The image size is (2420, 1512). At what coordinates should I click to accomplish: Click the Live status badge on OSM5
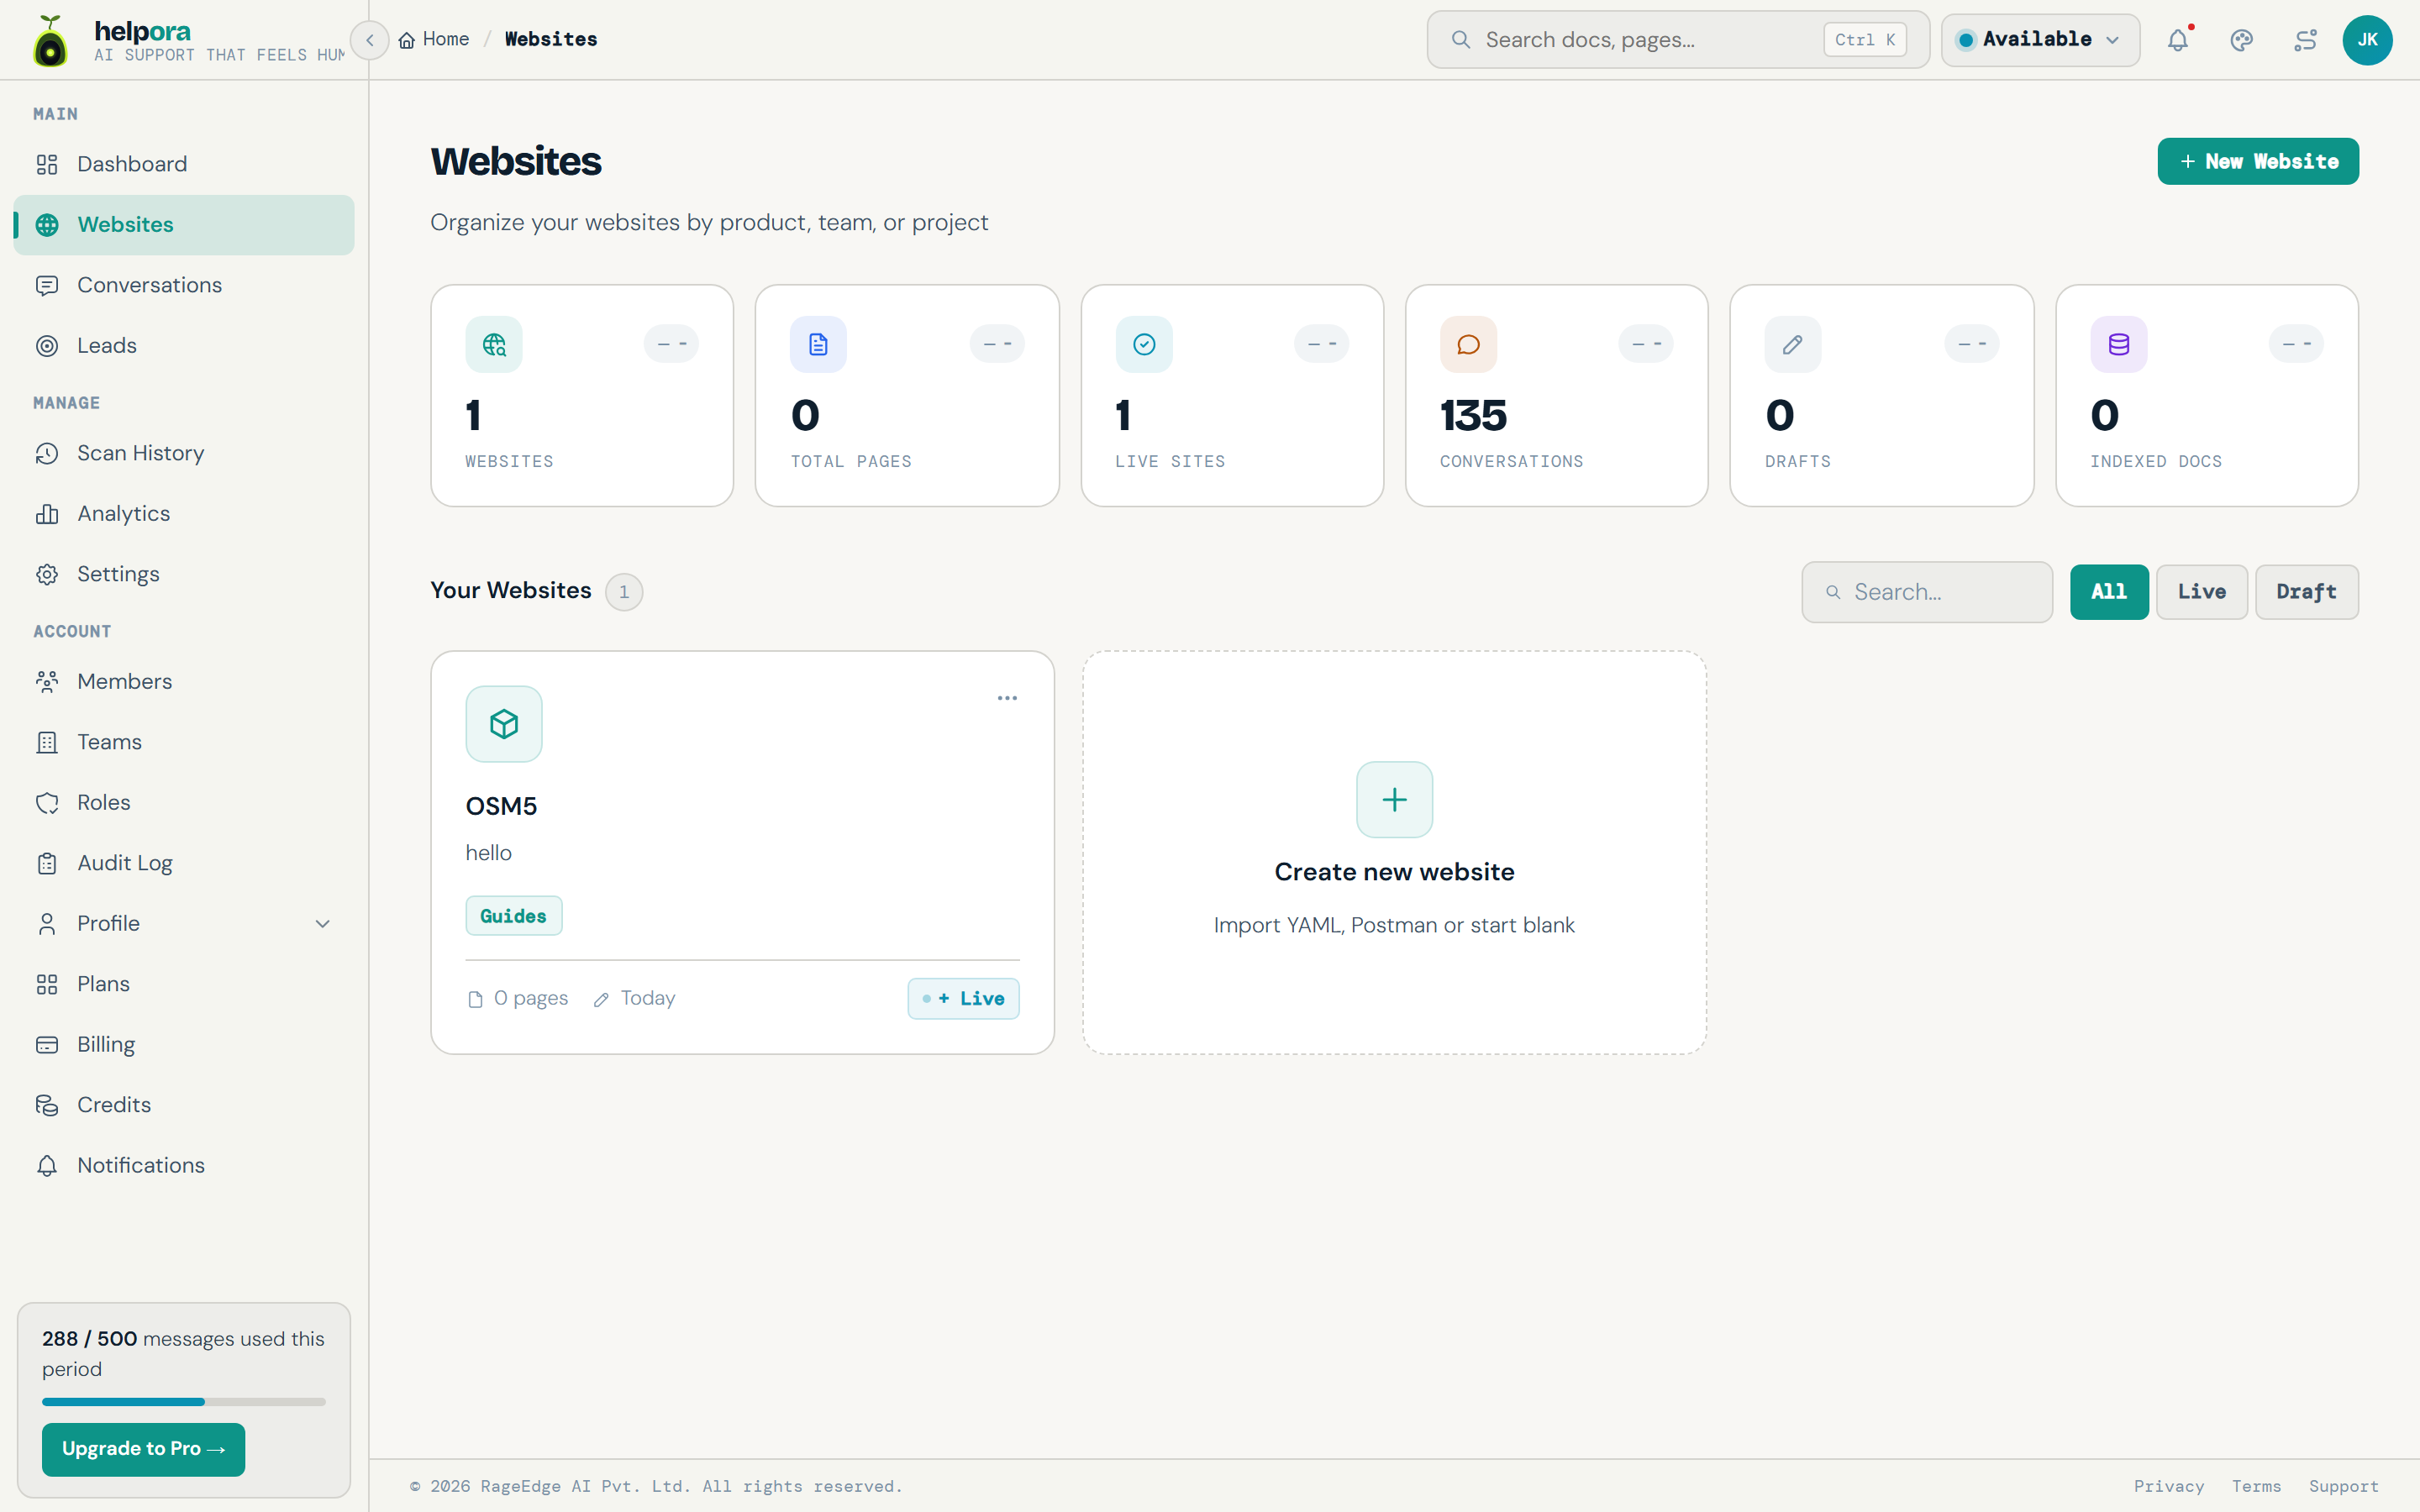[x=963, y=999]
